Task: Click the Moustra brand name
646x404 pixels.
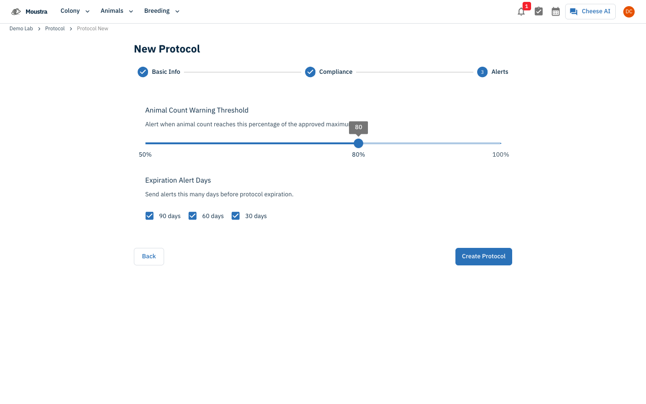Action: 36,11
